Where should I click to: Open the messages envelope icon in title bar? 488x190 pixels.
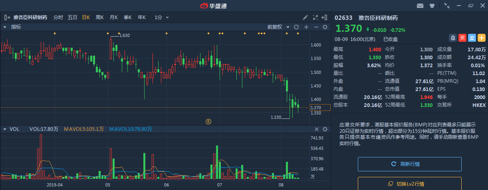[420, 6]
